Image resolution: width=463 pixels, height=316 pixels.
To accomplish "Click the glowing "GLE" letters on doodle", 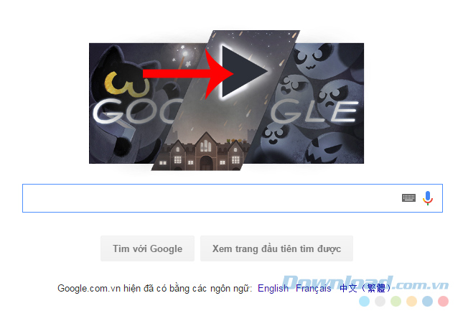I will click(314, 111).
